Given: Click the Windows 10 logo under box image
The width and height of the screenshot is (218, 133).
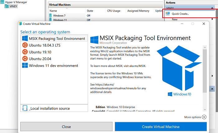Looking at the screenshot, I should coord(179,94).
